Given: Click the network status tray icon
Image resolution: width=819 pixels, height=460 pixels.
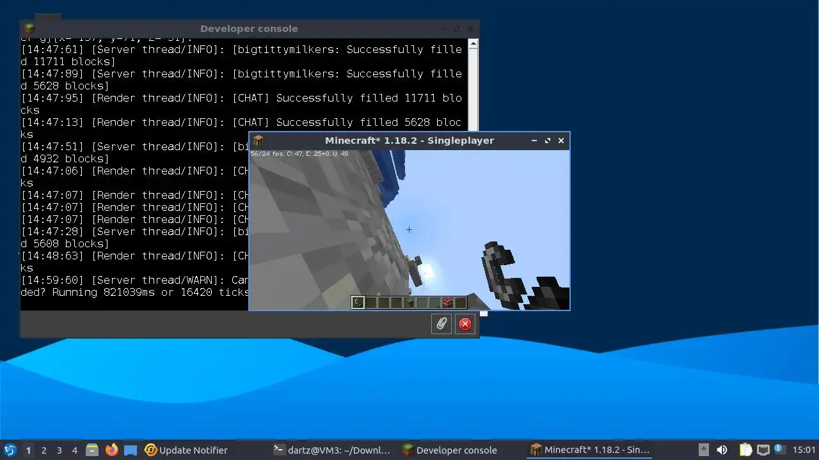Looking at the screenshot, I should (763, 450).
